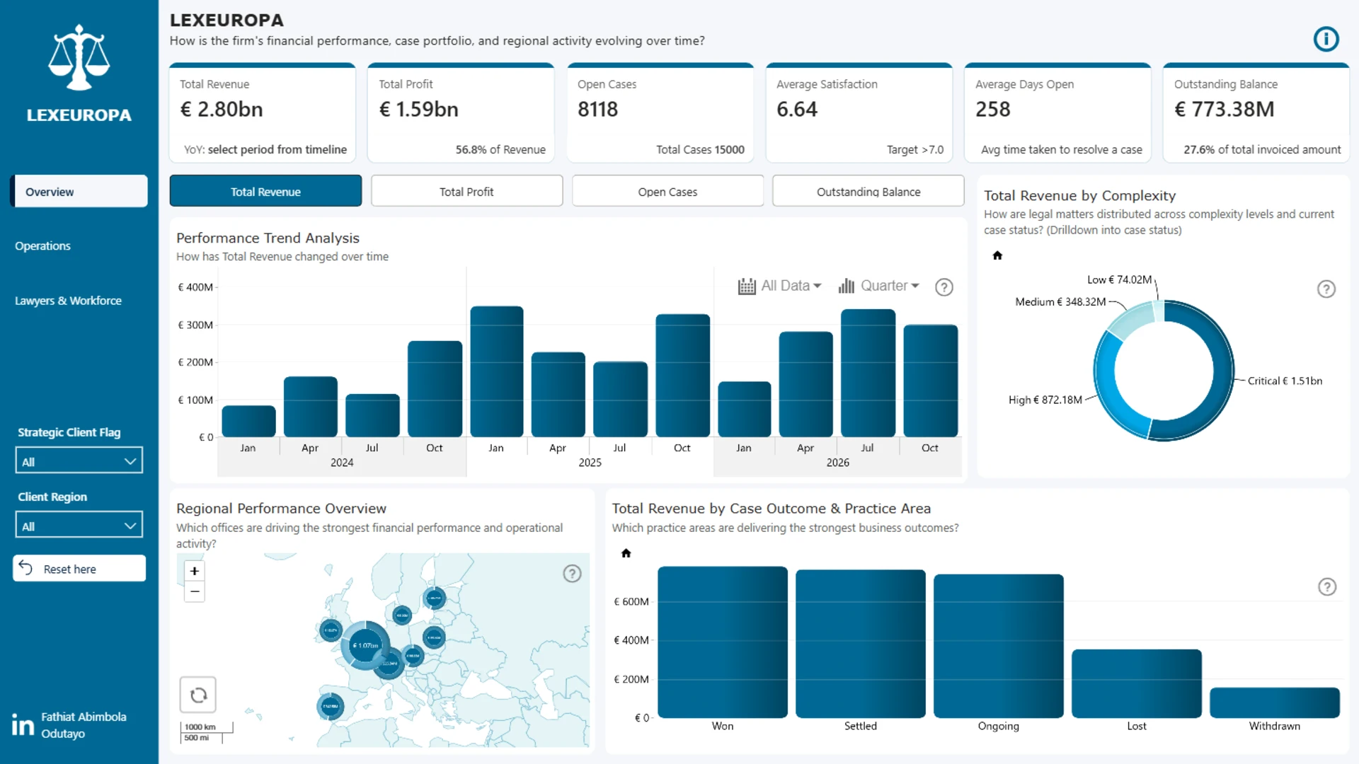The width and height of the screenshot is (1359, 764).
Task: Select the Jan 2025 revenue bar
Action: pos(497,371)
